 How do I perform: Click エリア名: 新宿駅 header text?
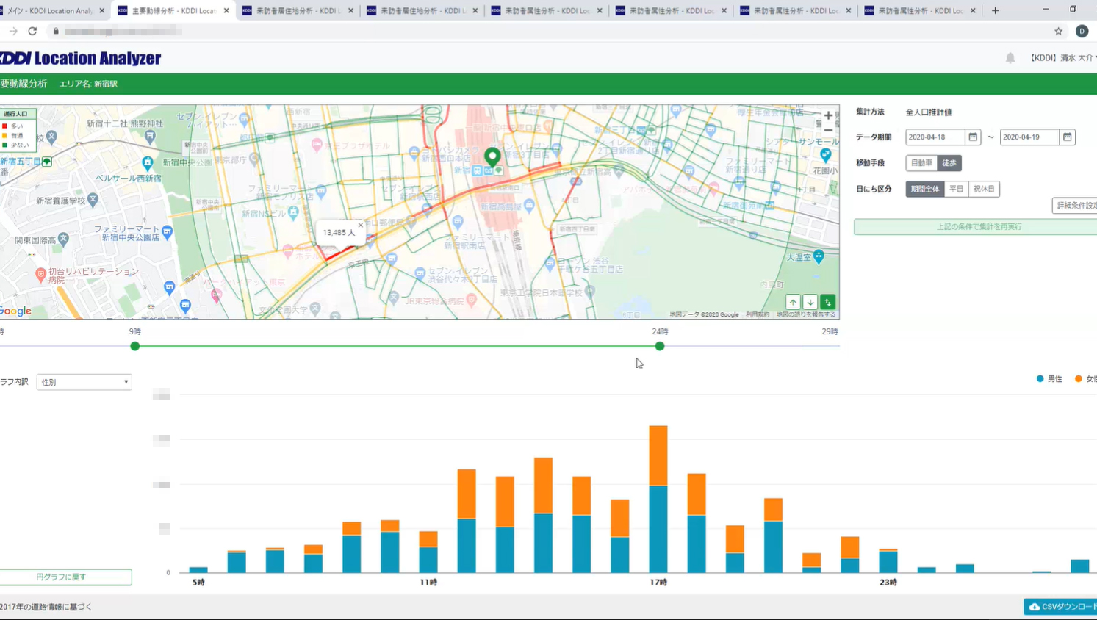pos(88,84)
